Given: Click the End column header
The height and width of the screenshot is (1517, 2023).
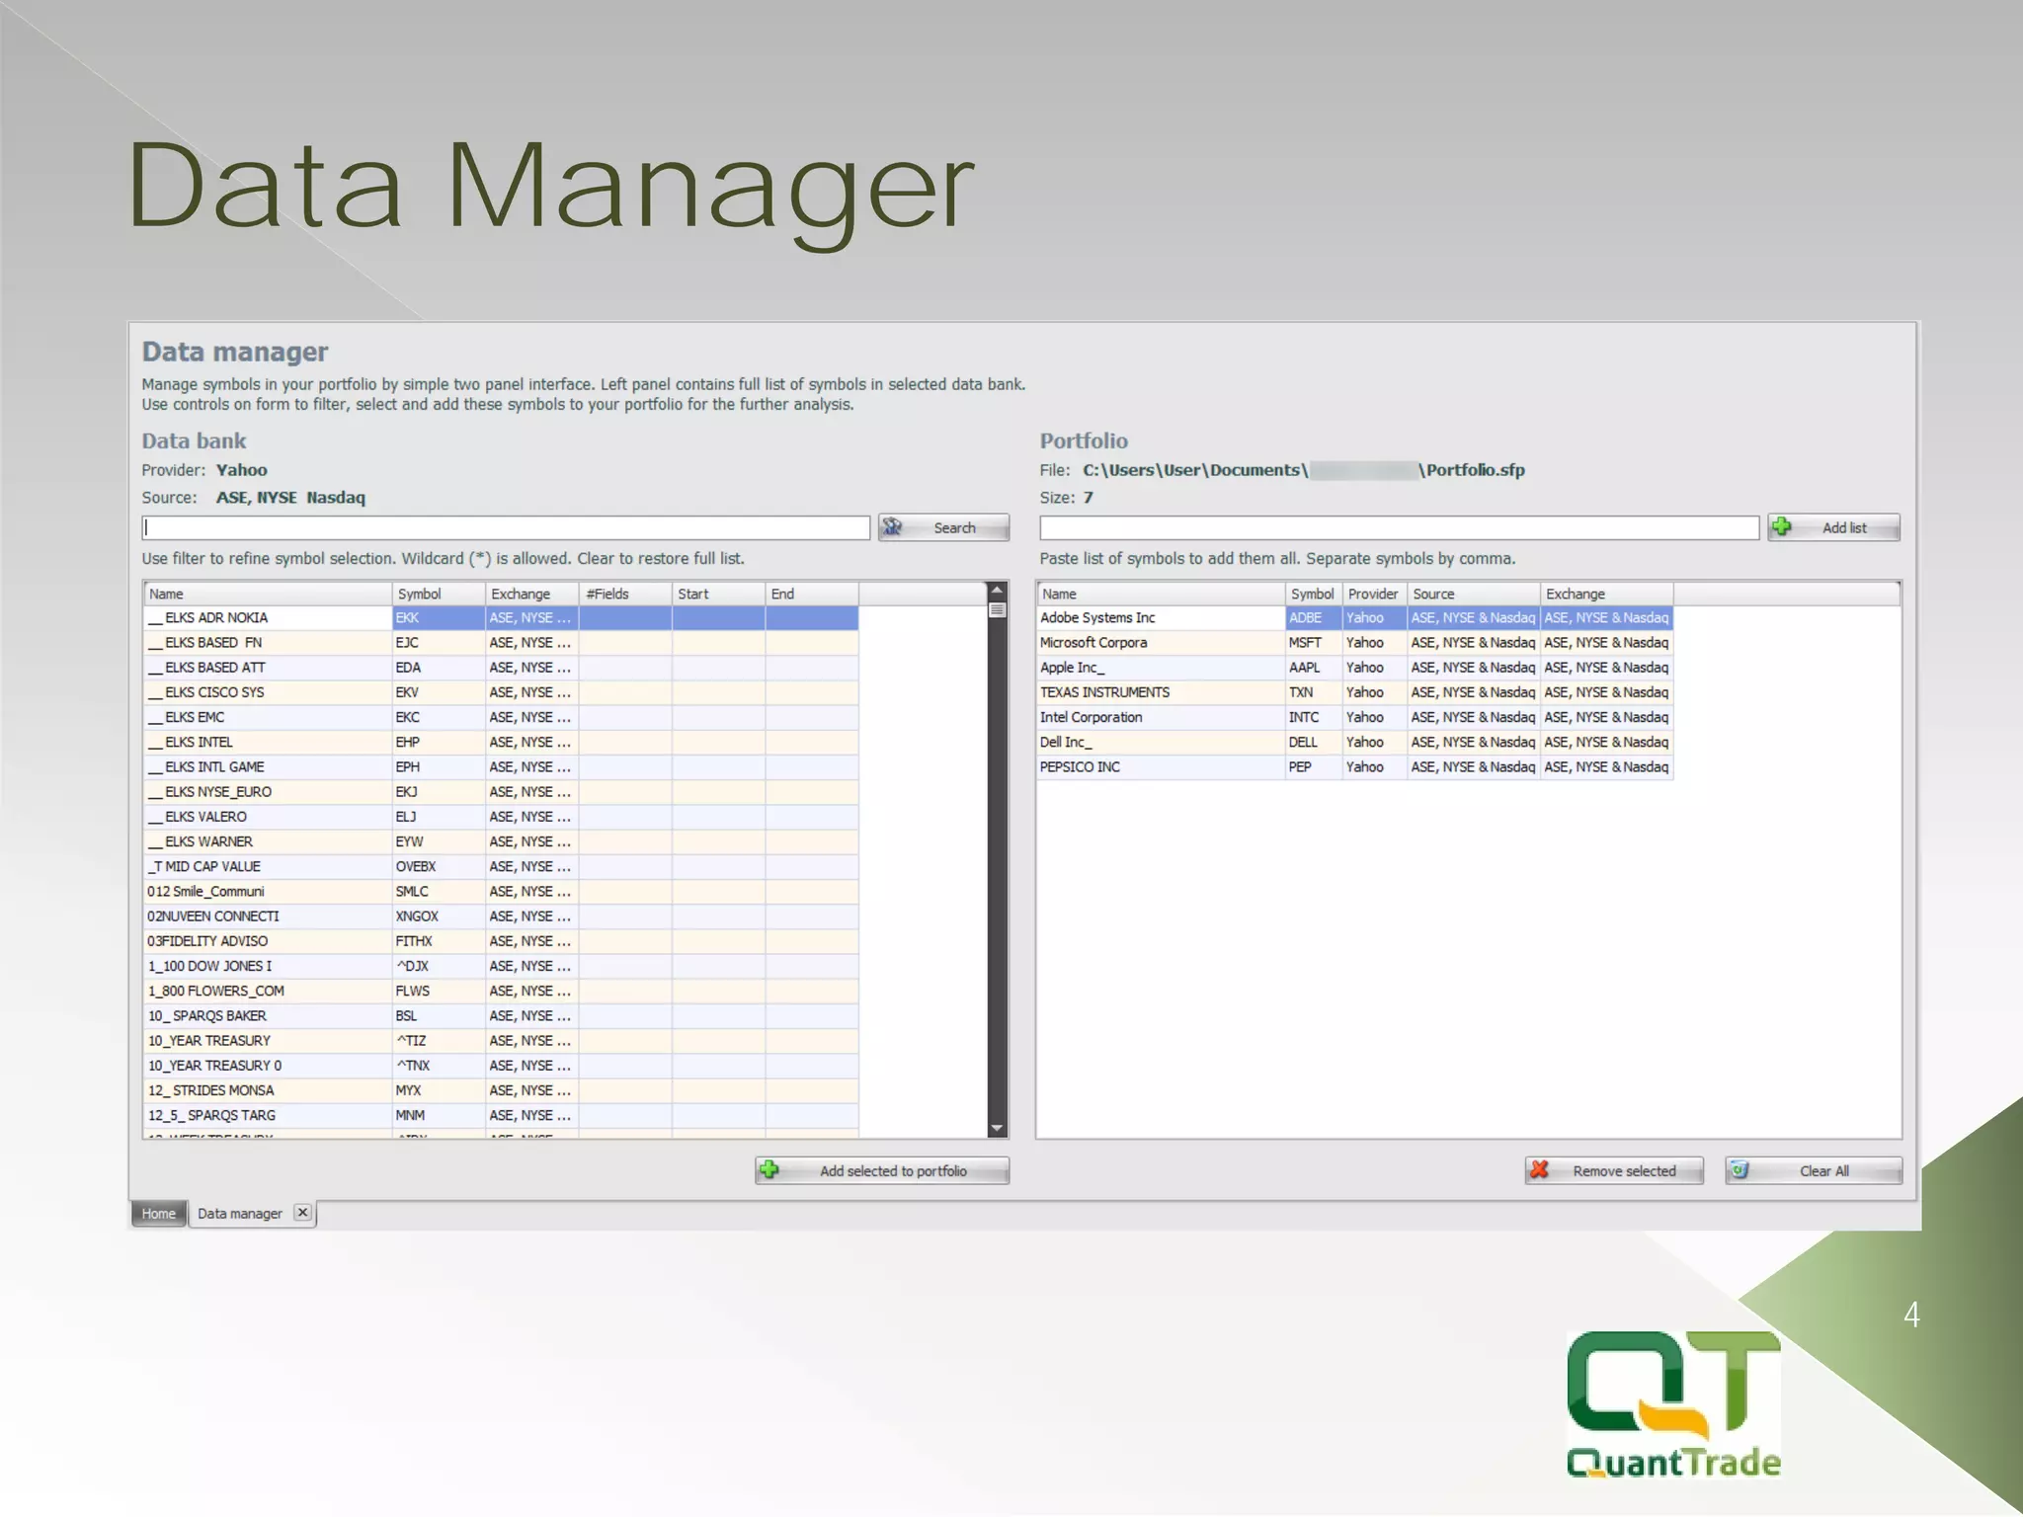Looking at the screenshot, I should pyautogui.click(x=812, y=594).
